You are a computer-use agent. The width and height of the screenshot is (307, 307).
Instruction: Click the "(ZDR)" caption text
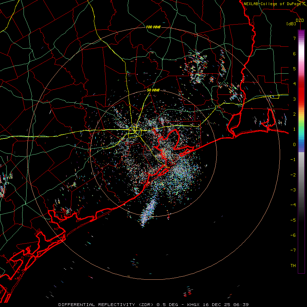click(146, 305)
